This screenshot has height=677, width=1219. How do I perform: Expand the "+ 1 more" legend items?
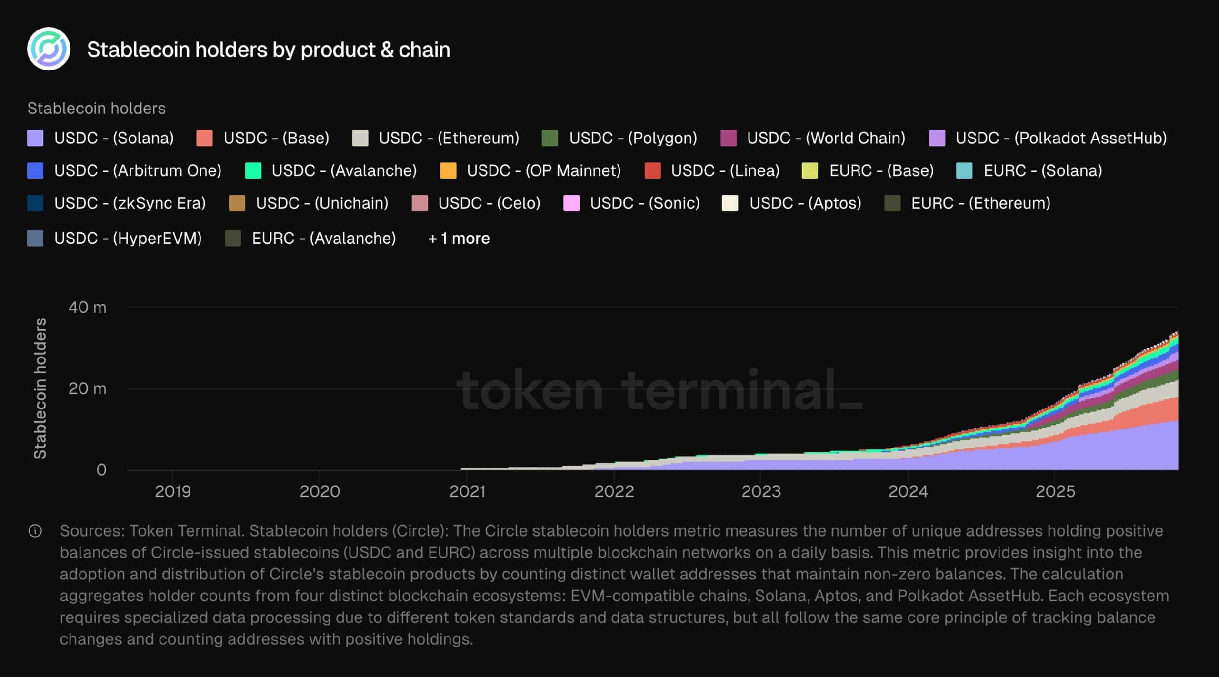pyautogui.click(x=459, y=238)
